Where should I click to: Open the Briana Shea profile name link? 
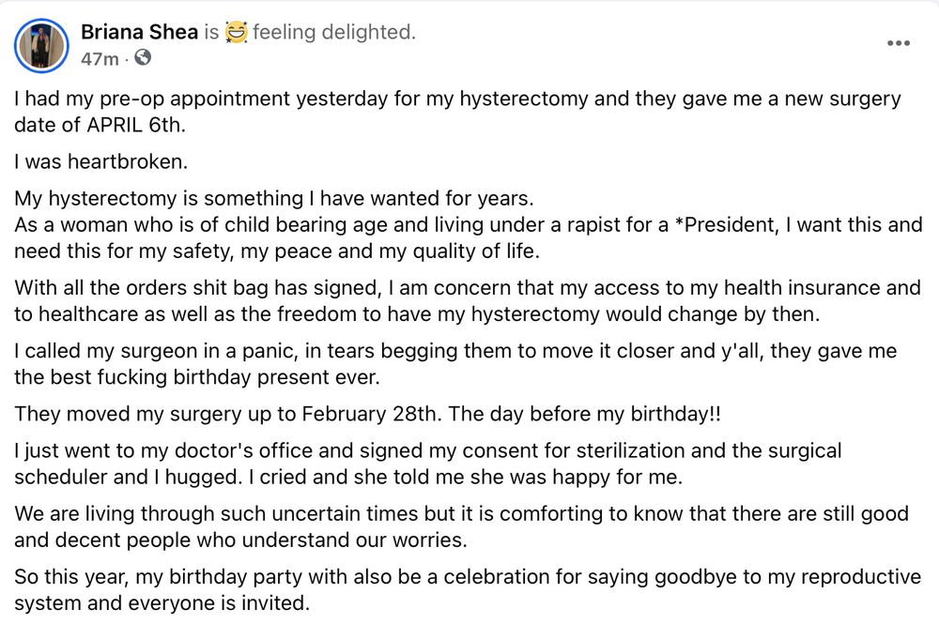[139, 32]
